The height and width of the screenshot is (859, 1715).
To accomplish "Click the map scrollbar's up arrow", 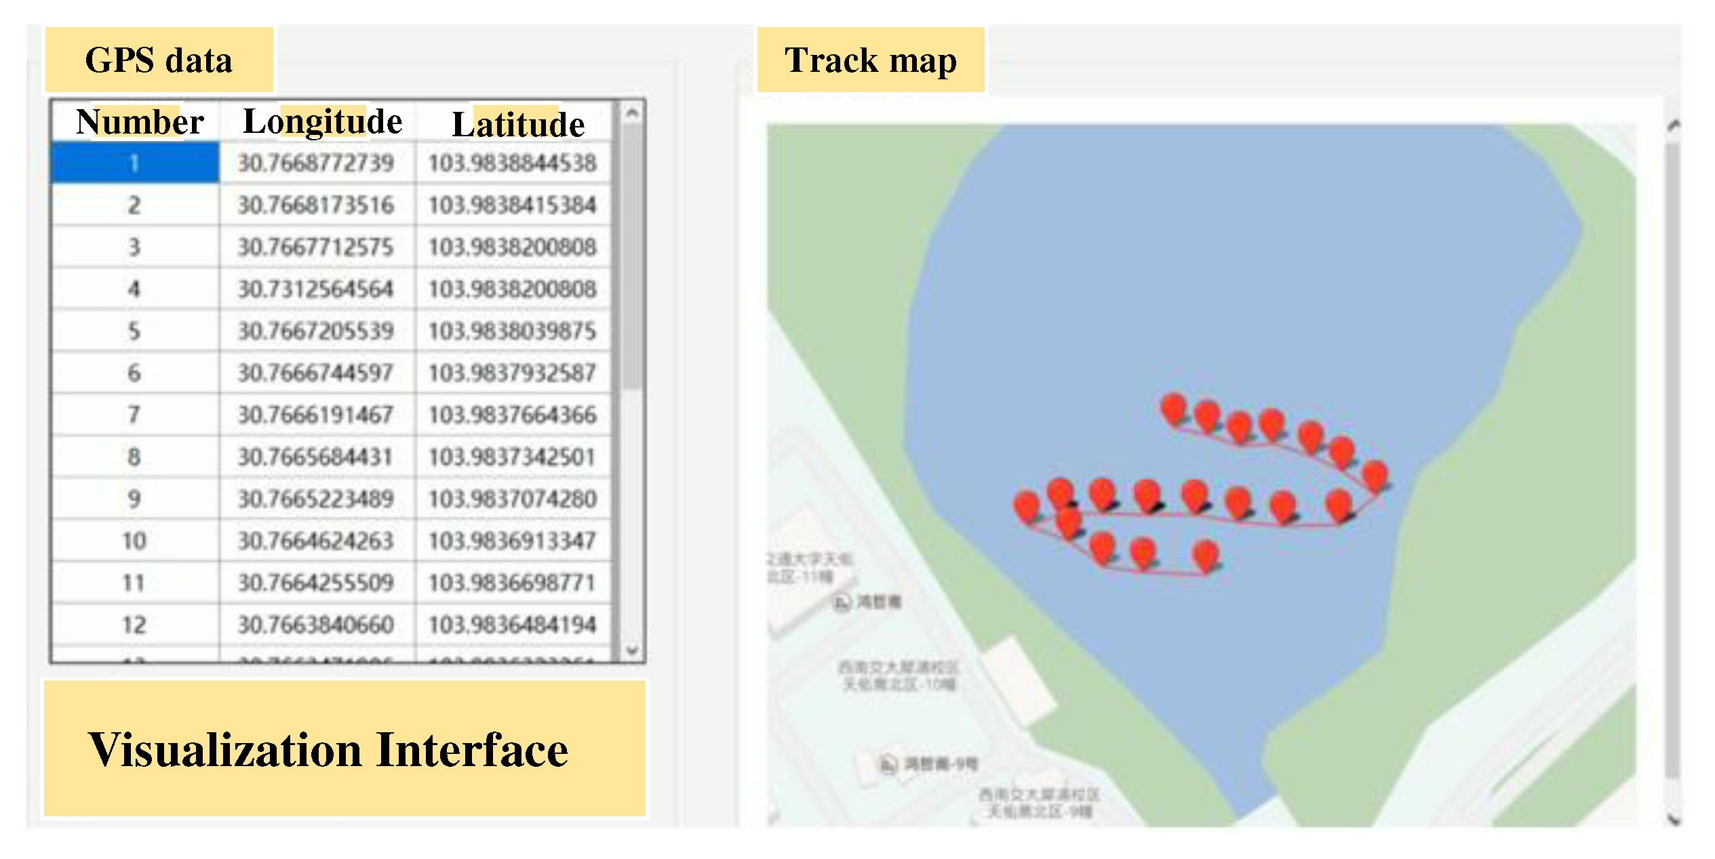I will point(1674,125).
